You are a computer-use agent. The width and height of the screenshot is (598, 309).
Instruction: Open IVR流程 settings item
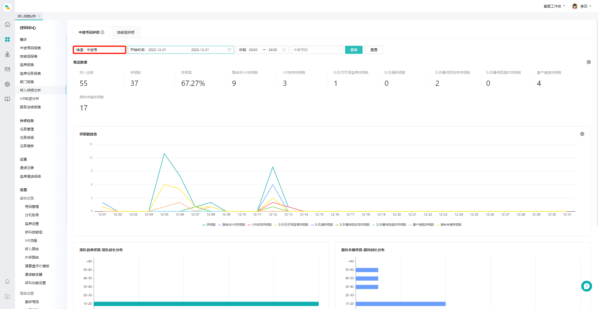click(x=31, y=241)
